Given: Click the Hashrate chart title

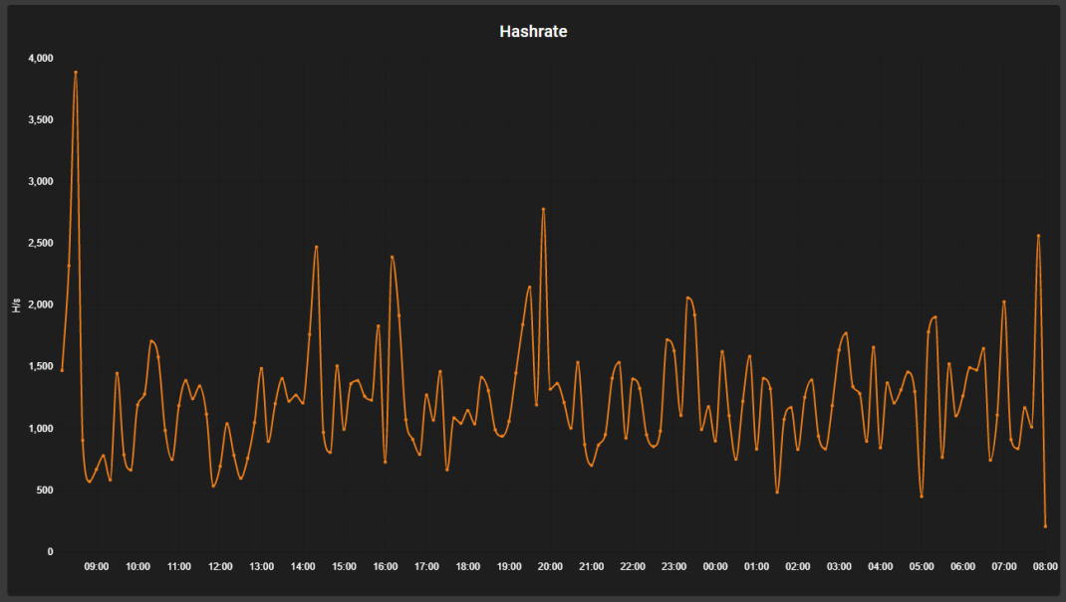Looking at the screenshot, I should pyautogui.click(x=533, y=31).
